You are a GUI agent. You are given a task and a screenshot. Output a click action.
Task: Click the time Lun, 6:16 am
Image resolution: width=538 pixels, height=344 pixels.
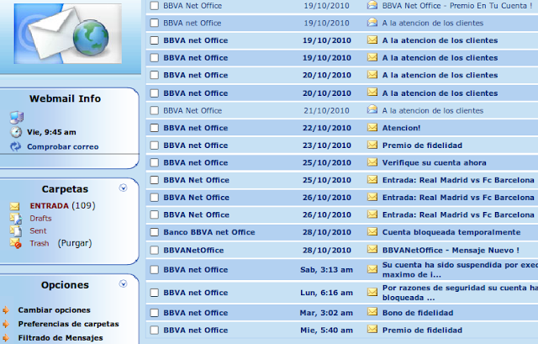click(x=326, y=293)
